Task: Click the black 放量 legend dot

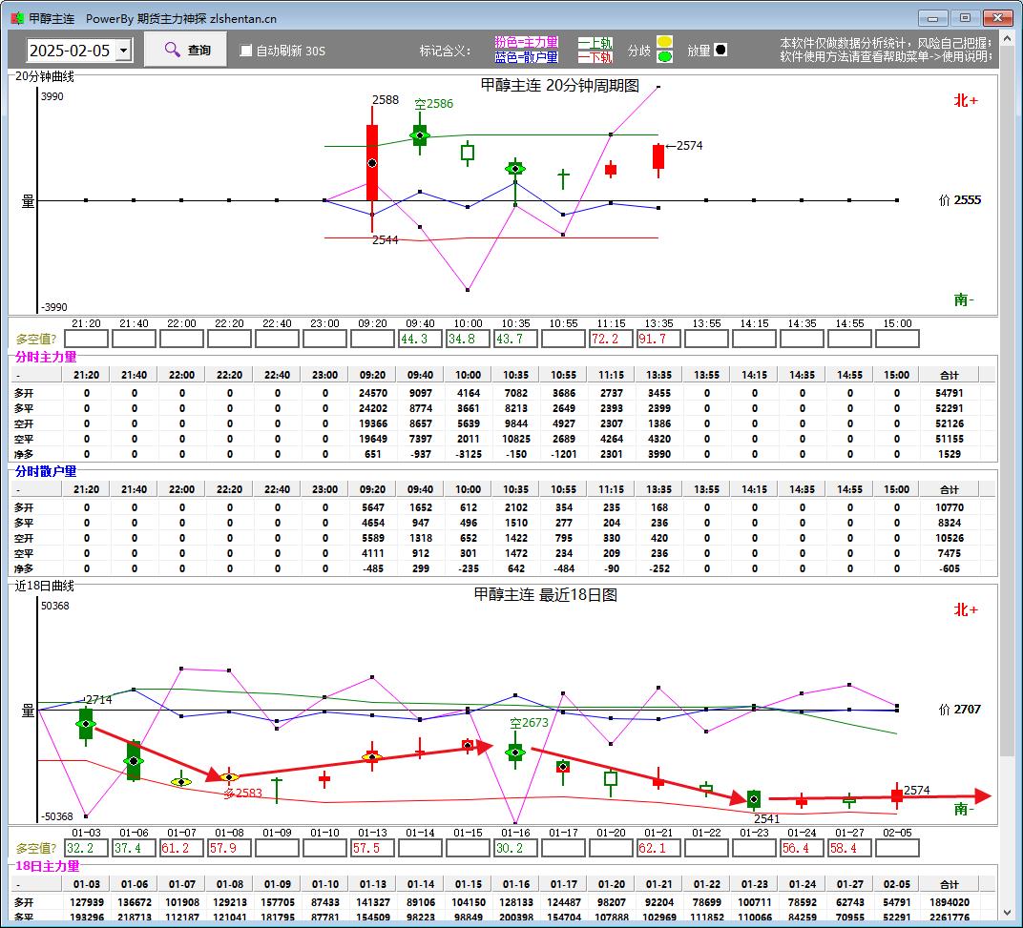Action: [720, 50]
